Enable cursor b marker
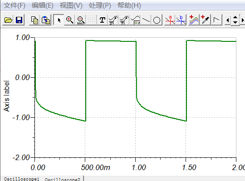 point(181,20)
